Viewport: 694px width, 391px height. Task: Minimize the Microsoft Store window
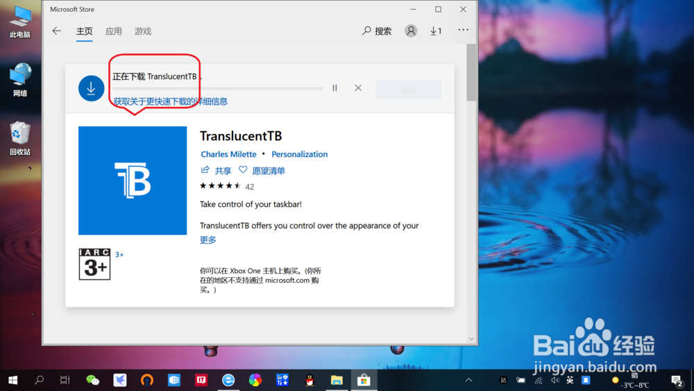point(414,9)
